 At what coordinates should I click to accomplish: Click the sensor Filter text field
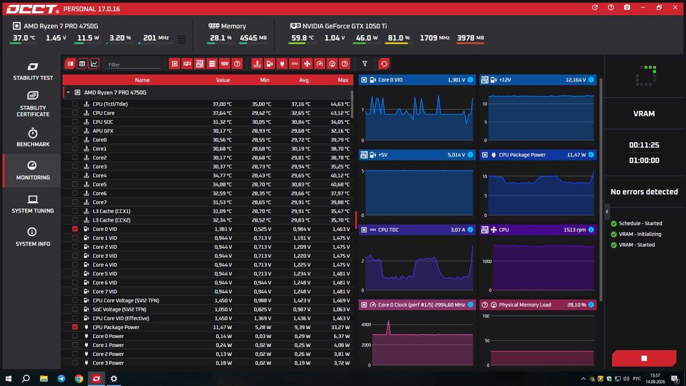tap(134, 64)
